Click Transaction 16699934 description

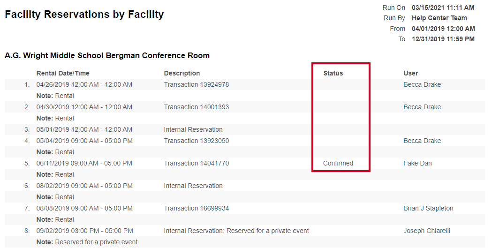197,208
